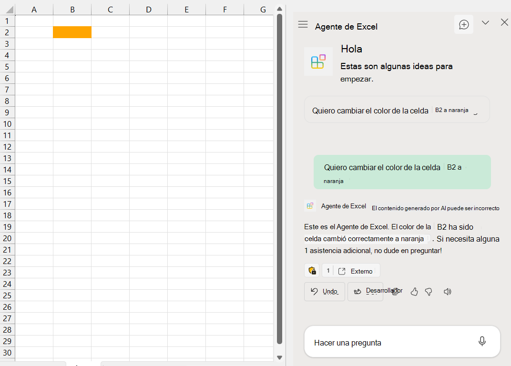Activate voice input with the microphone icon
The height and width of the screenshot is (366, 511).
coord(482,341)
